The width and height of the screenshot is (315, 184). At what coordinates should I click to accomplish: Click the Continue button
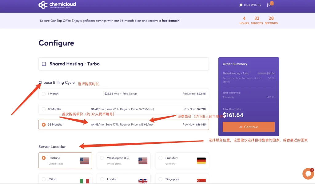249,127
